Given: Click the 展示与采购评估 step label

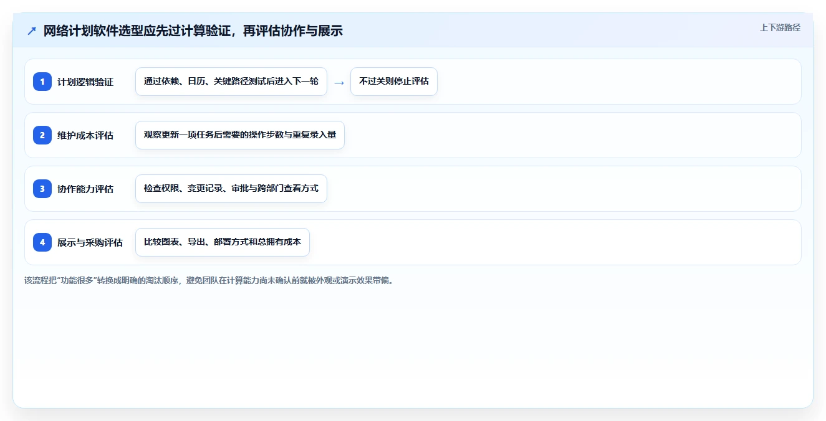Looking at the screenshot, I should (90, 242).
